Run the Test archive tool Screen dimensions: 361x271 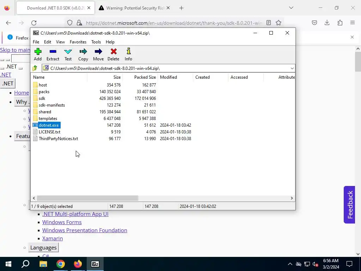(68, 52)
